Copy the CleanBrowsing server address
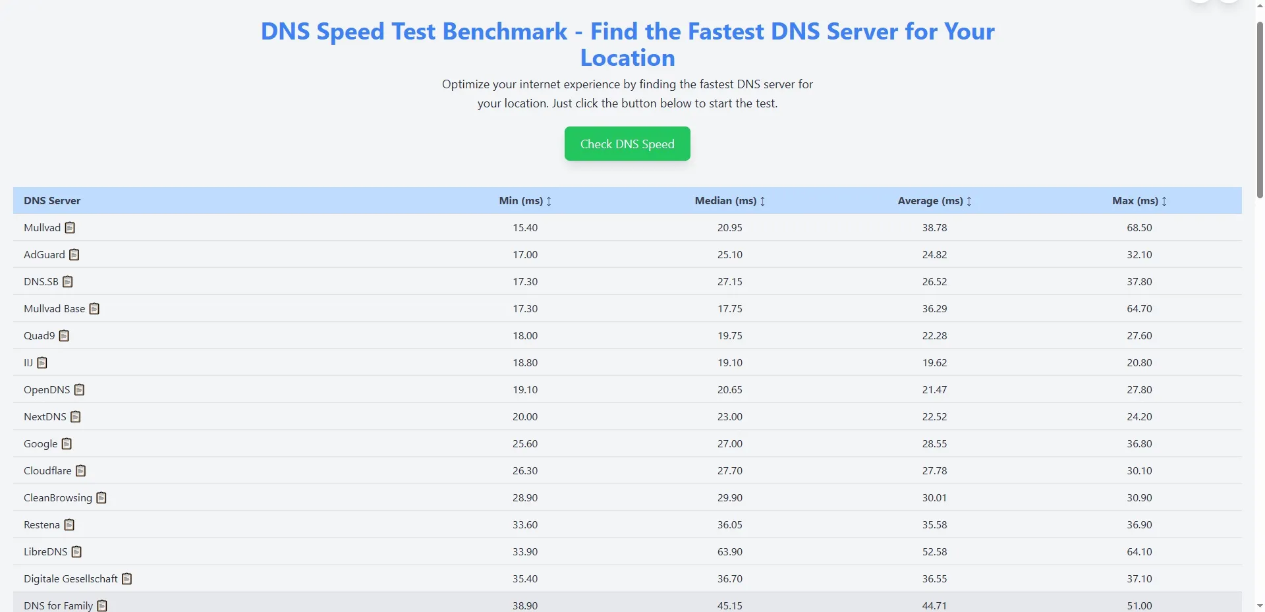 [x=101, y=497]
